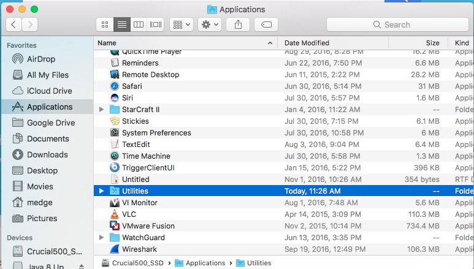
Task: Select the StarCraft II folder icon
Action: point(115,110)
